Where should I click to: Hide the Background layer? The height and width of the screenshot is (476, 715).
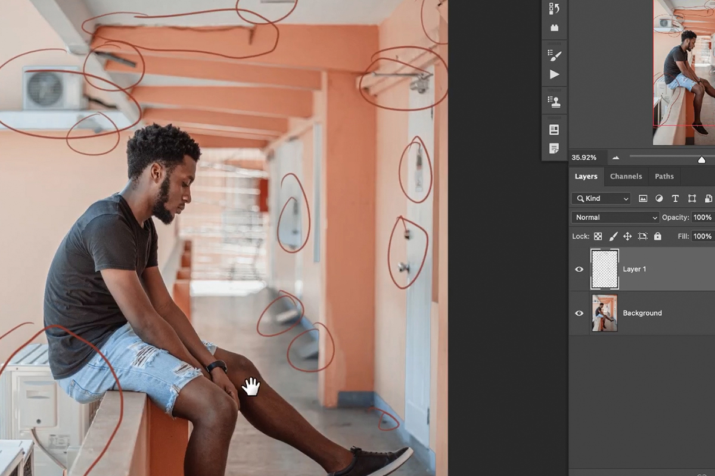coord(579,313)
